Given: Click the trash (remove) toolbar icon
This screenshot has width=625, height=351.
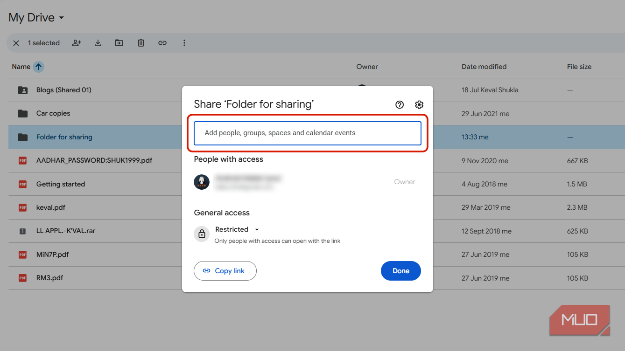Looking at the screenshot, I should point(141,43).
